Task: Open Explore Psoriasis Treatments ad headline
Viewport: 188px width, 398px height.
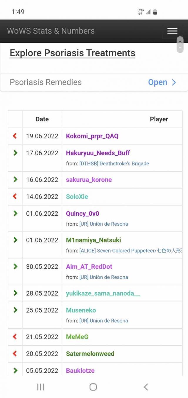Action: (72, 53)
